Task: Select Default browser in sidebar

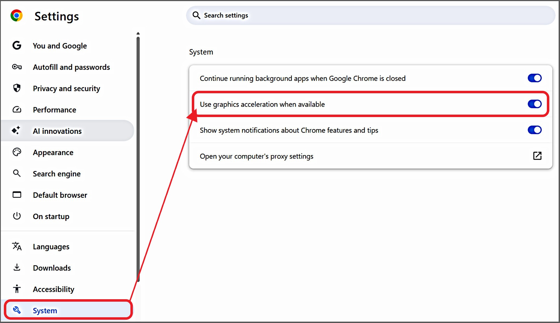Action: pyautogui.click(x=60, y=195)
